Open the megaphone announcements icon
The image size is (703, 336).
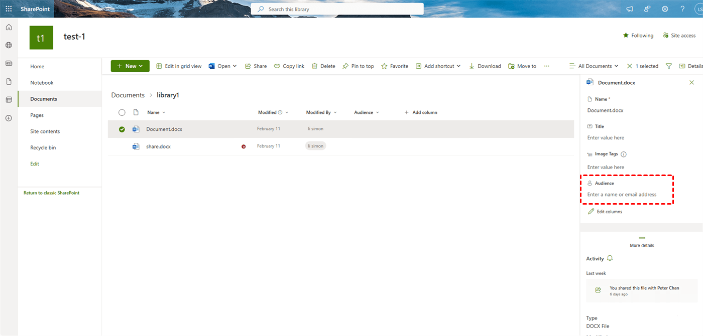[630, 9]
